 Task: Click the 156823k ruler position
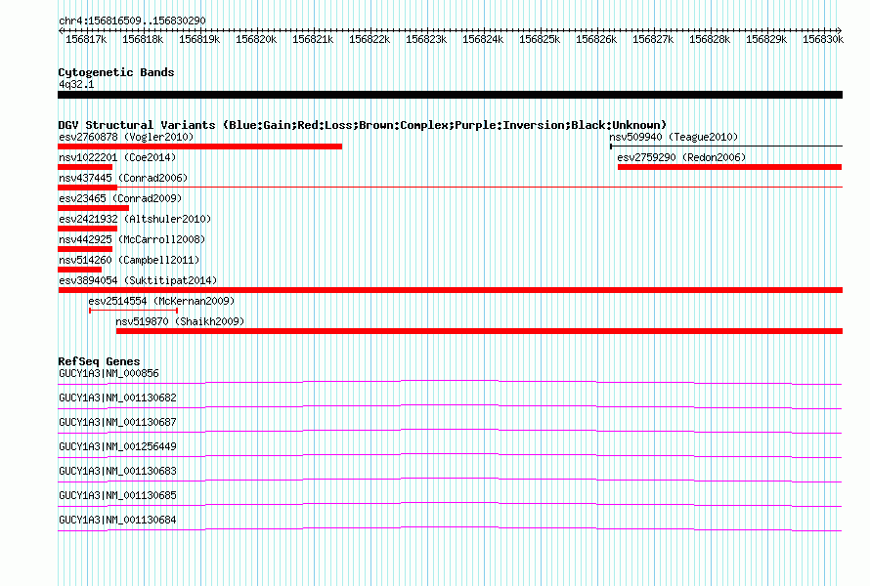[x=426, y=39]
